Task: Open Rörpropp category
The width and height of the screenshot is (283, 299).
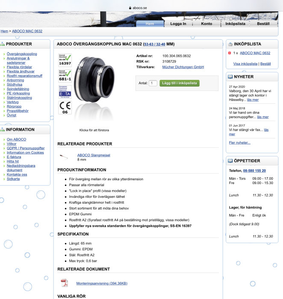Action: [14, 107]
